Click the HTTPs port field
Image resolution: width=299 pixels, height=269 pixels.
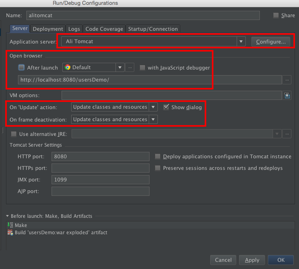[x=100, y=168]
